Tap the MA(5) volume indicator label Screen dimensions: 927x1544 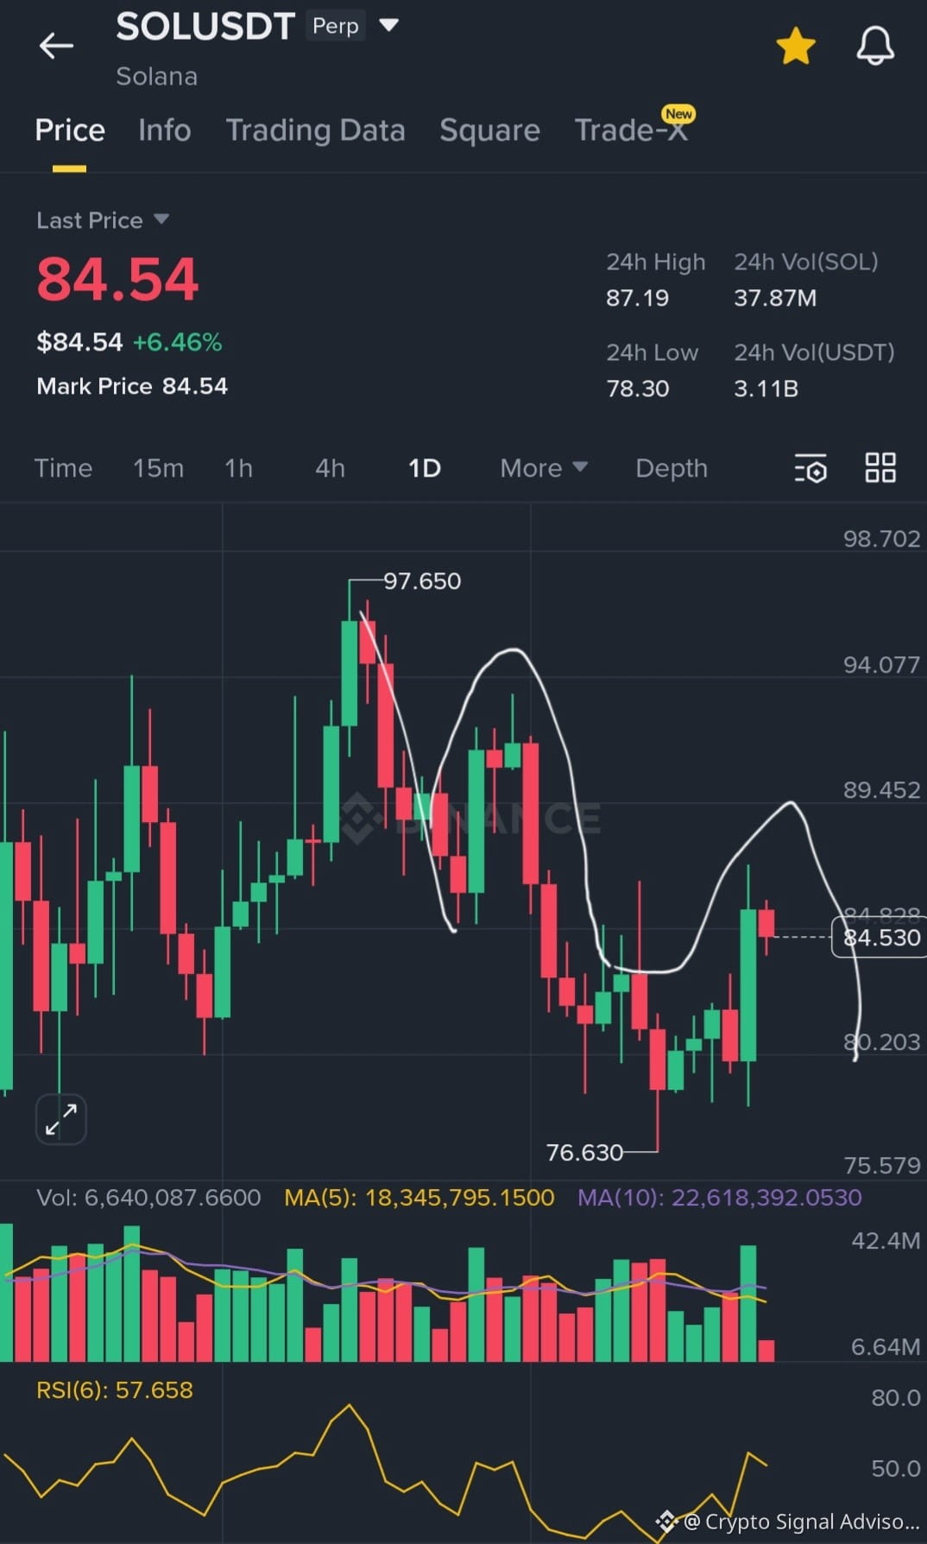coord(419,1198)
